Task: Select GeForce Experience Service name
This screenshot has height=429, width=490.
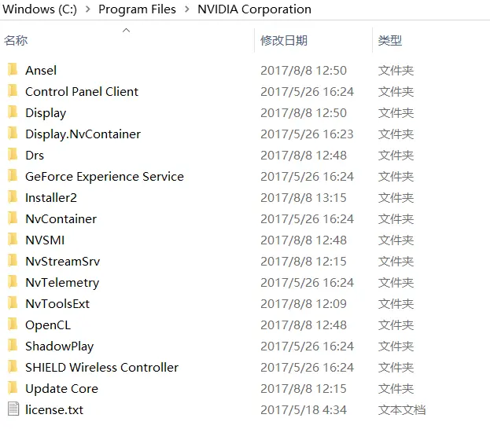Action: pos(105,177)
